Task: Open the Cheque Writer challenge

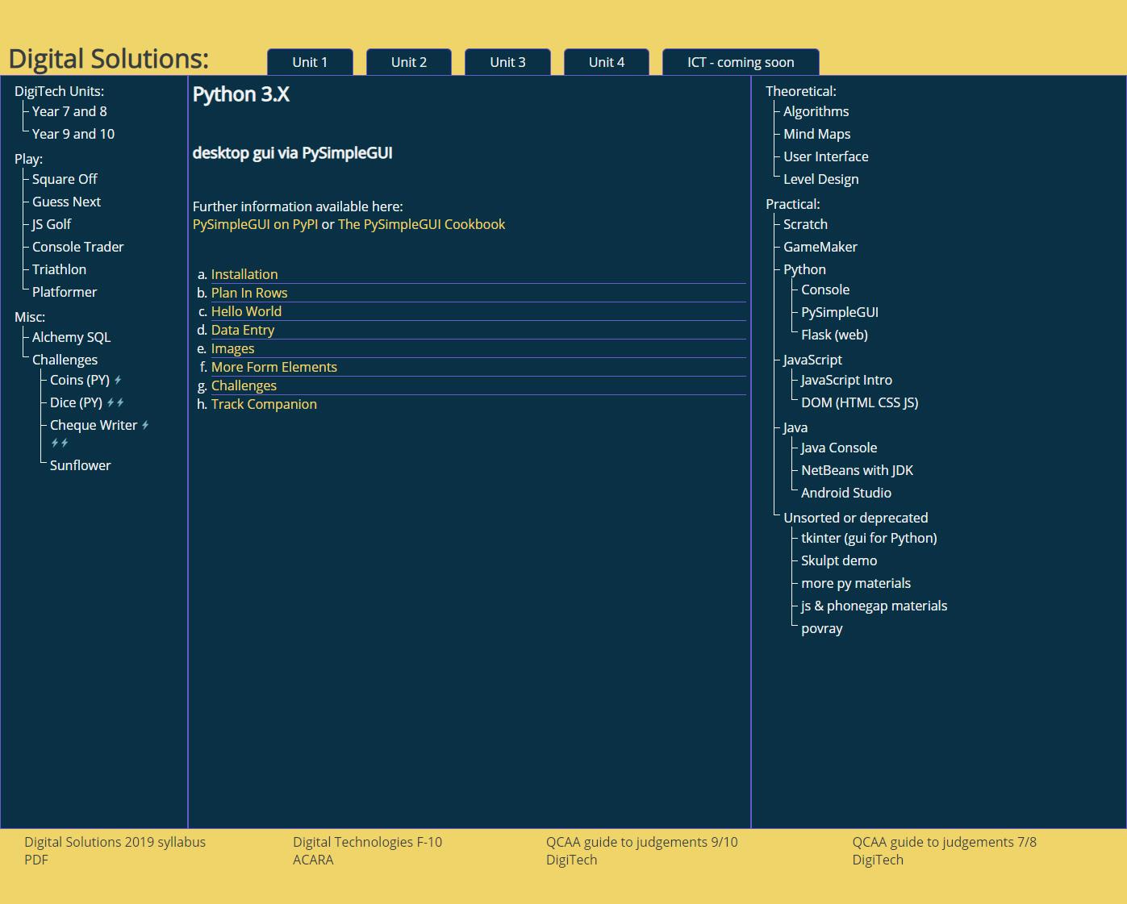Action: click(x=94, y=425)
